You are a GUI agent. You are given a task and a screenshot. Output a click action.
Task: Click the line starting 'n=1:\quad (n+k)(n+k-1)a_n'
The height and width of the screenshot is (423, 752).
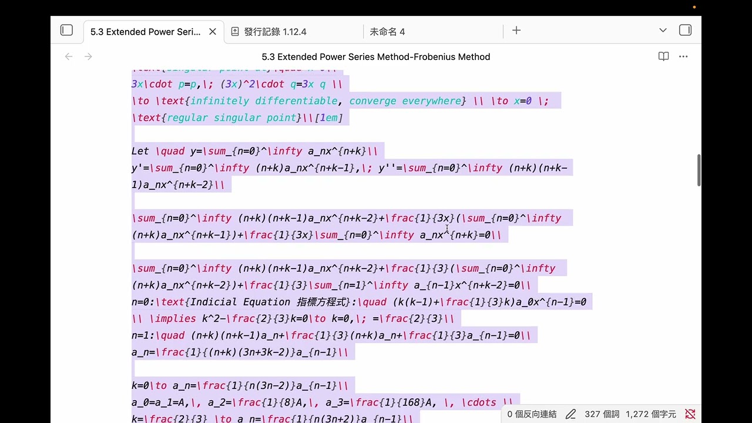click(x=331, y=335)
